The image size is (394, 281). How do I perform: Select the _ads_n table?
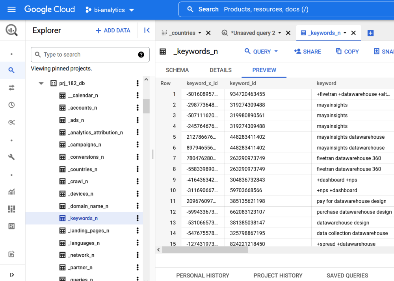tap(76, 120)
